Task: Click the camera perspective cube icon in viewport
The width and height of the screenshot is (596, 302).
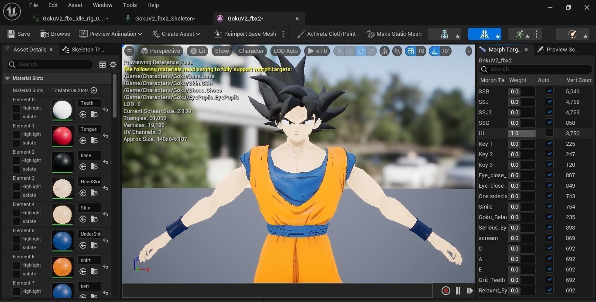Action: pos(385,51)
